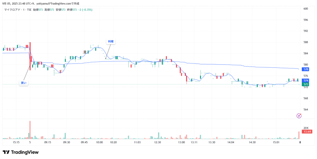Viewport: 317px width, 159px height.
Task: Click the 600 price axis label
Action: pos(306,9)
